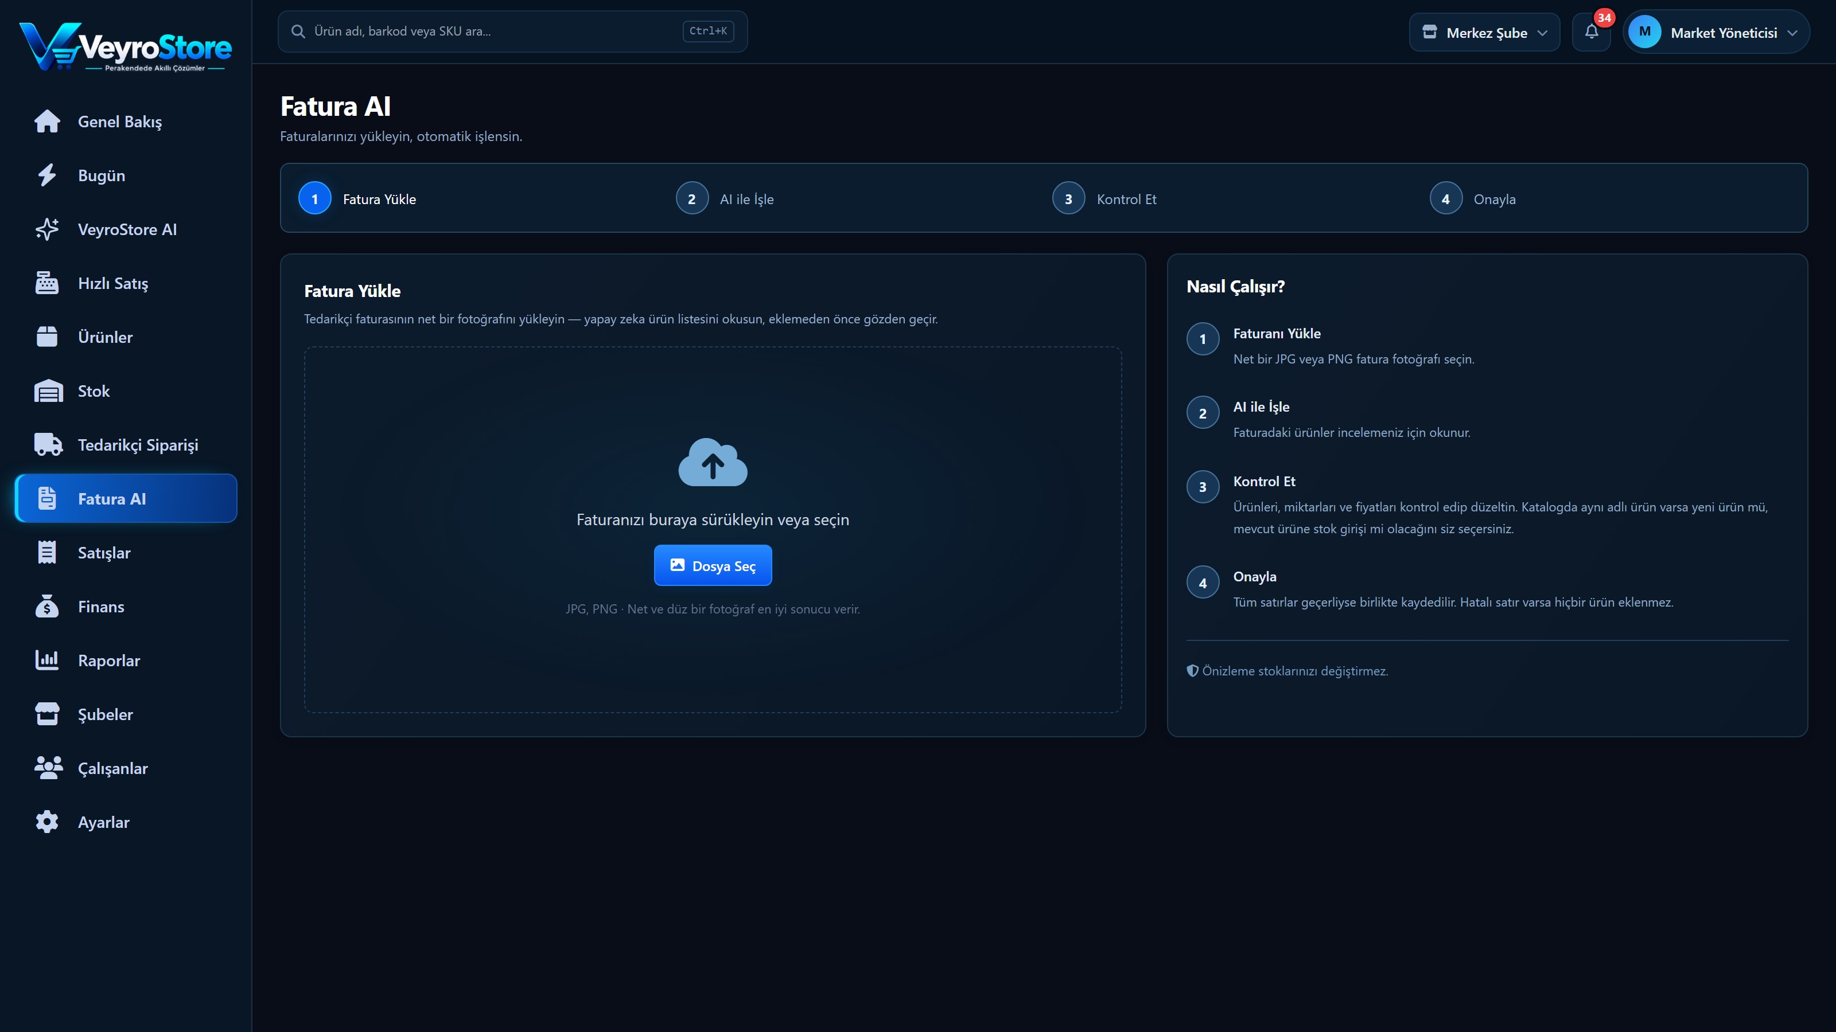Expand the Merkez Şube branch dropdown
The height and width of the screenshot is (1032, 1836).
coord(1484,32)
